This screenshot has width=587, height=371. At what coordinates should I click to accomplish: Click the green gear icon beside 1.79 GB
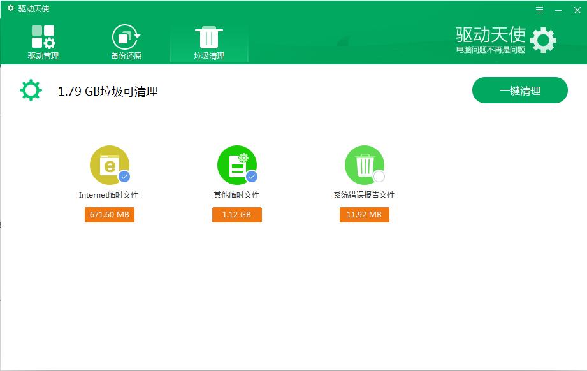click(x=31, y=91)
